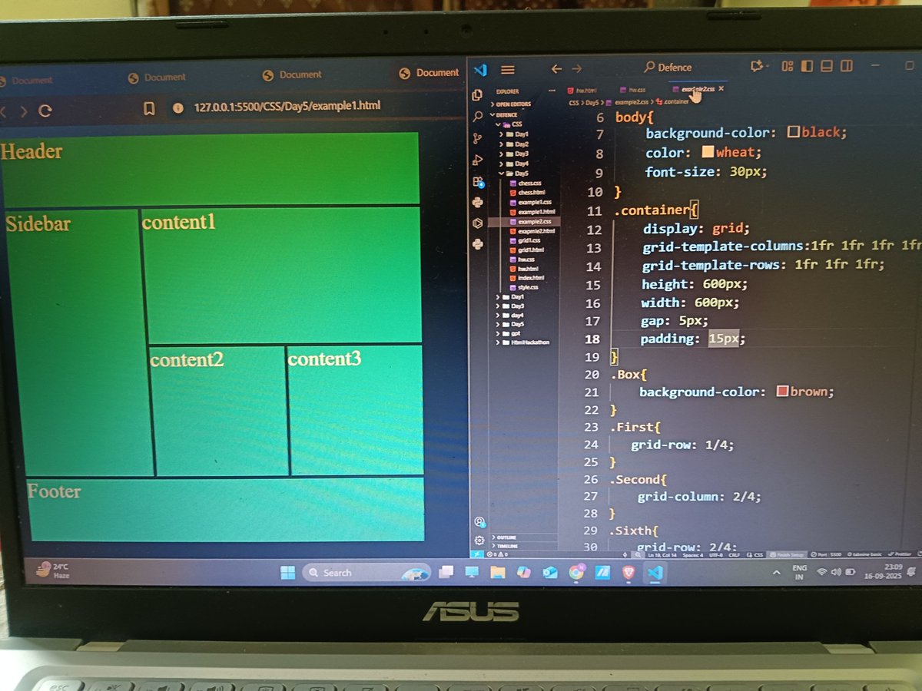This screenshot has height=691, width=922.
Task: Open grid1.css in the Explorer tree
Action: [x=526, y=240]
